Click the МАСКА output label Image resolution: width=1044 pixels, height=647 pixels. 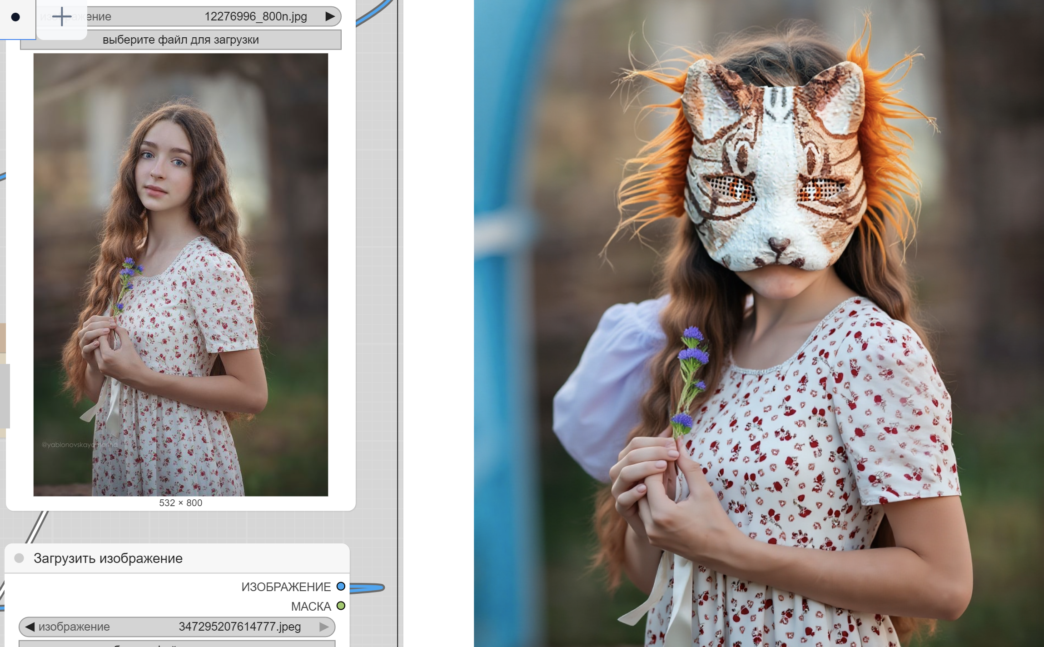coord(311,606)
